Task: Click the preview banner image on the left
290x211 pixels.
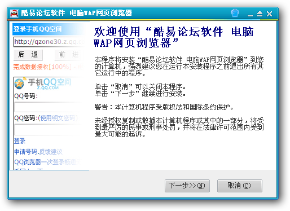Action: pyautogui.click(x=49, y=95)
